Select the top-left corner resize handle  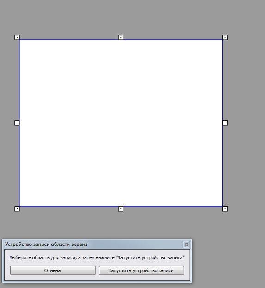pos(17,37)
